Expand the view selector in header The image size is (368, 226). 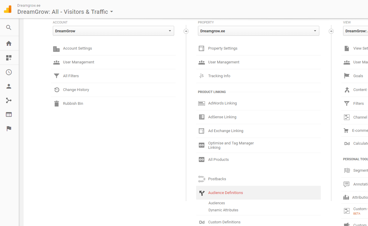(65, 12)
